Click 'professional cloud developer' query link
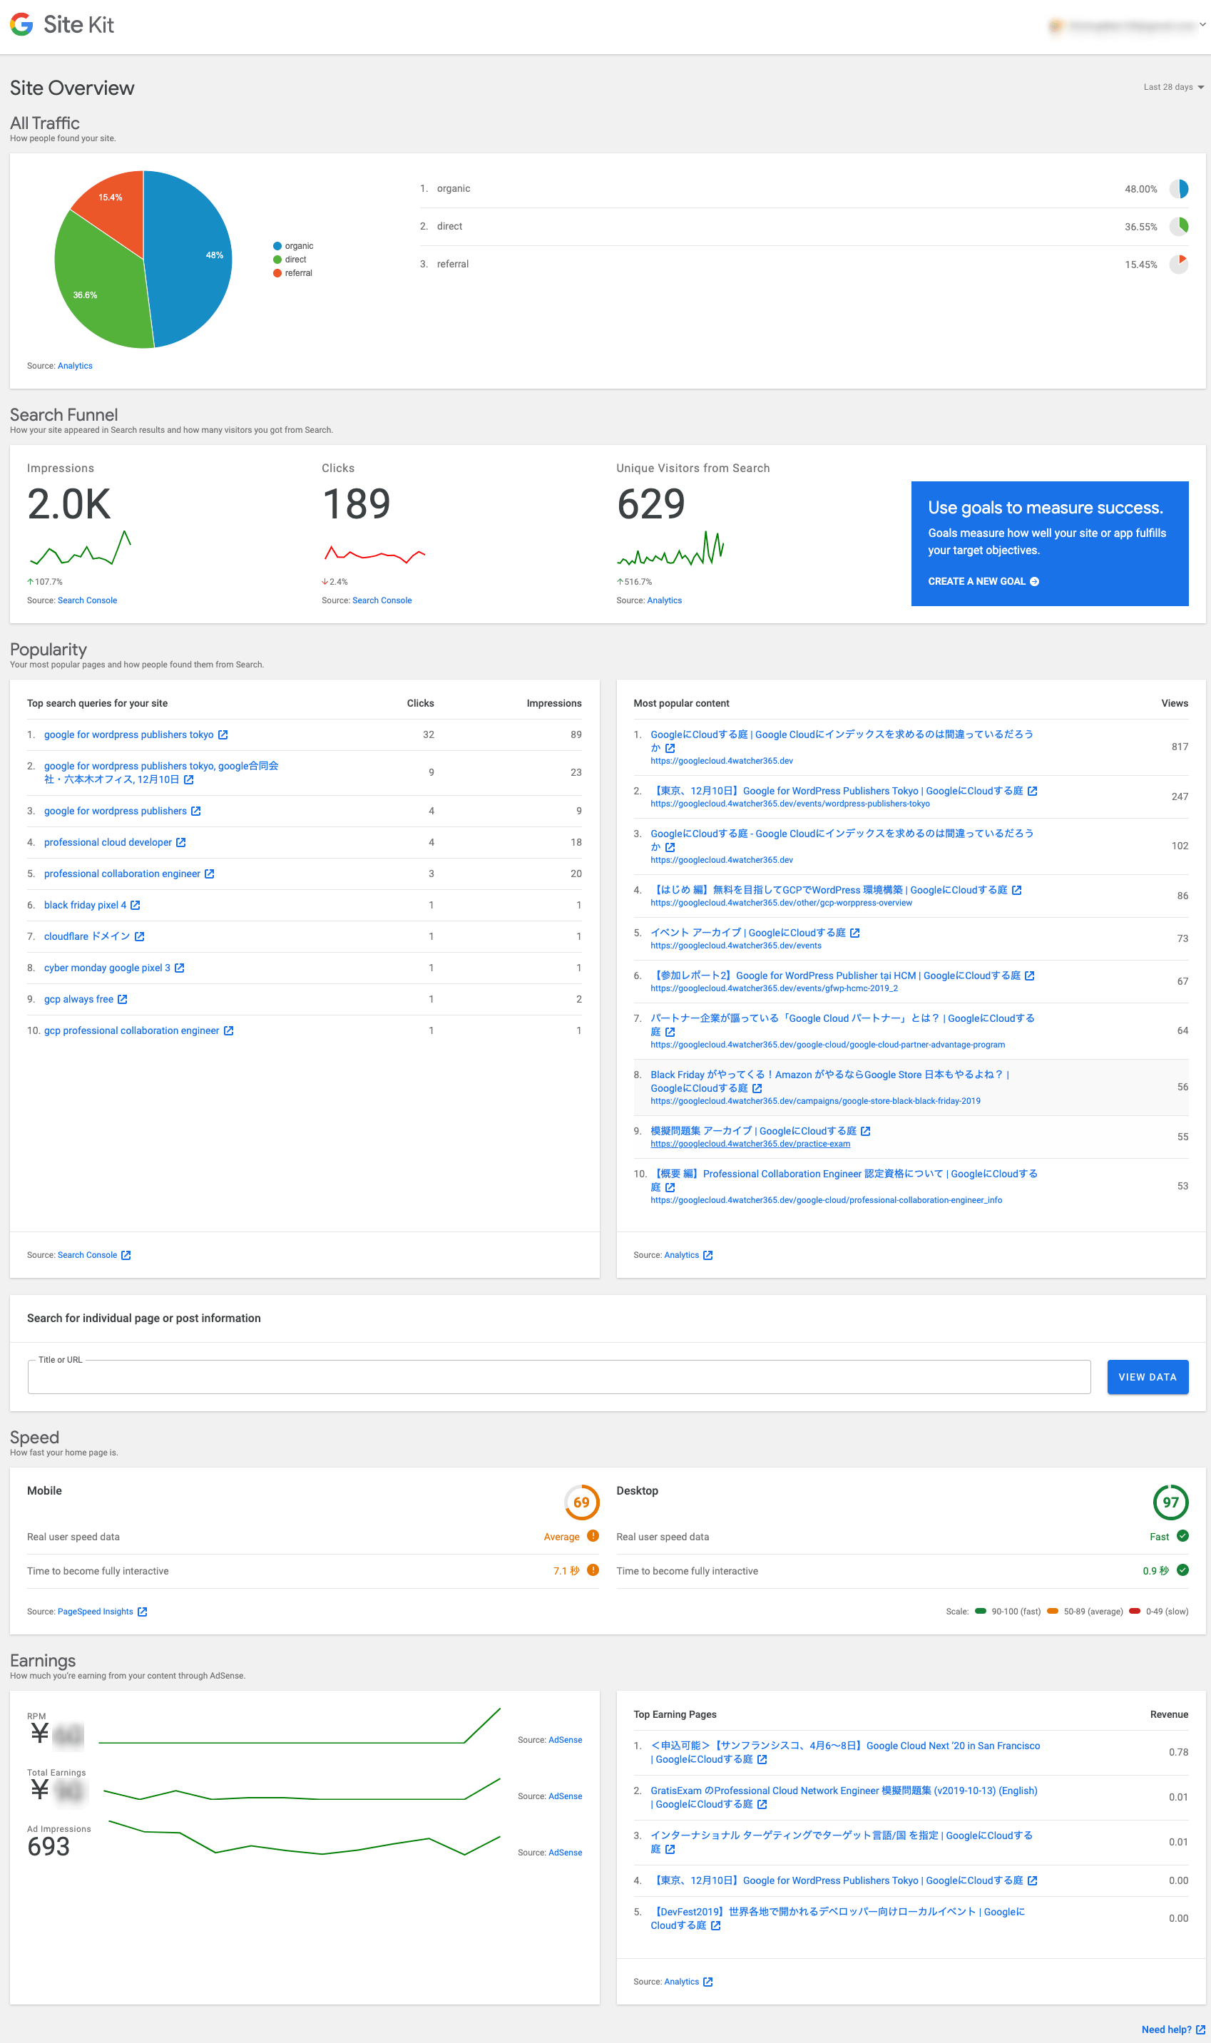This screenshot has width=1211, height=2043. [108, 843]
